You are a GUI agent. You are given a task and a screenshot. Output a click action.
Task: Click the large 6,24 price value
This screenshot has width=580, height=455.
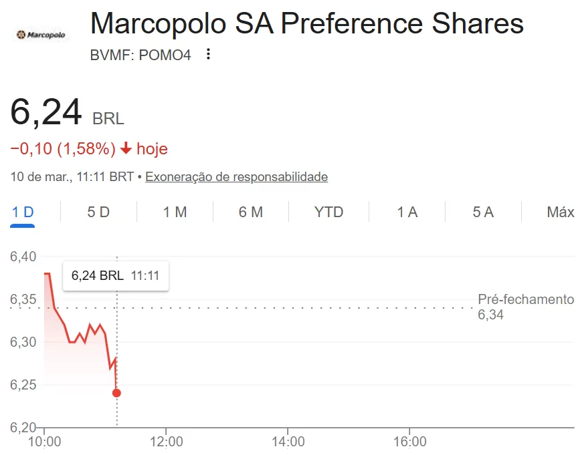pyautogui.click(x=46, y=112)
